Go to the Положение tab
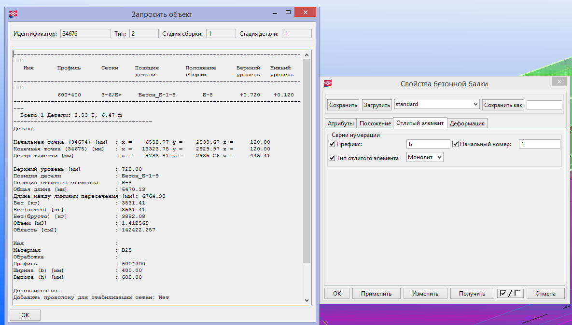572x325 pixels. 375,123
